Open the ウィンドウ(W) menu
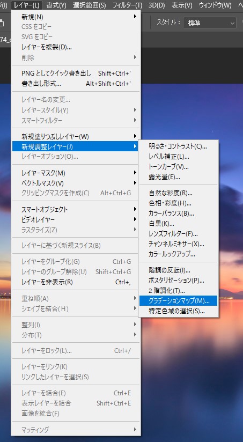Viewport: 243px width, 442px height. (x=215, y=5)
